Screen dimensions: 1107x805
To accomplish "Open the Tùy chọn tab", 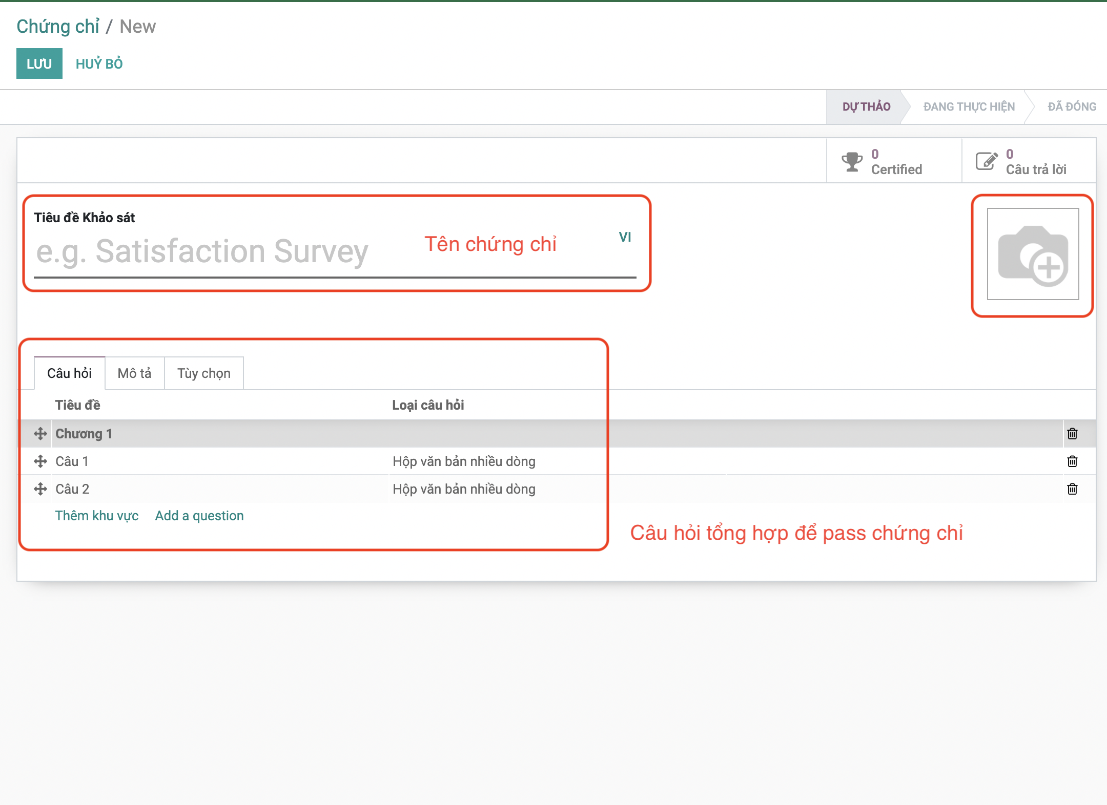I will 203,373.
